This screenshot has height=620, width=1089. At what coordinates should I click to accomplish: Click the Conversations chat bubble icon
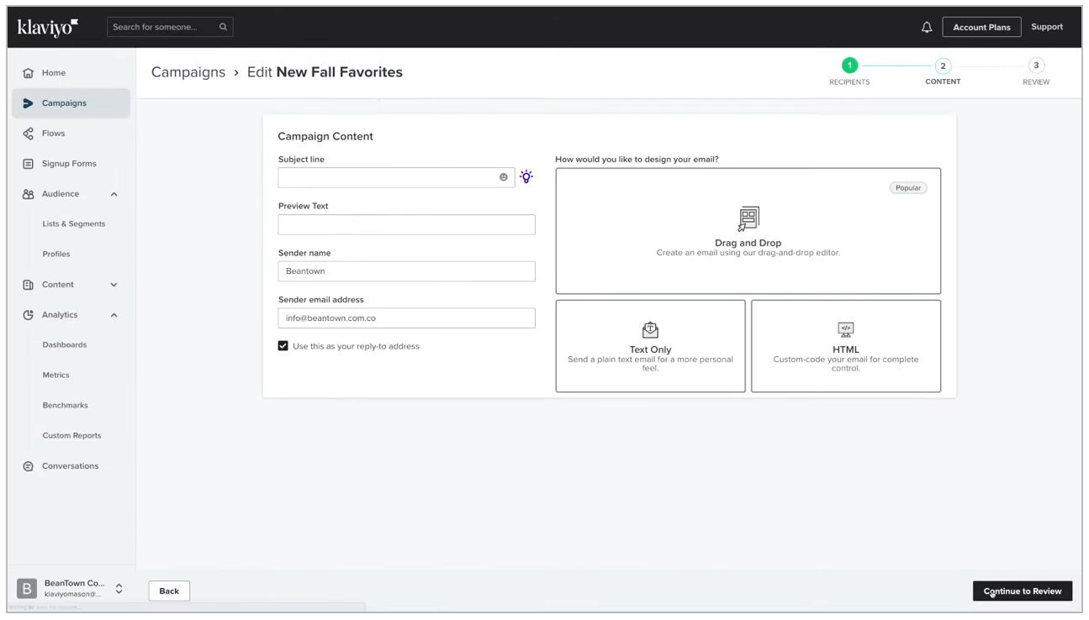point(28,466)
